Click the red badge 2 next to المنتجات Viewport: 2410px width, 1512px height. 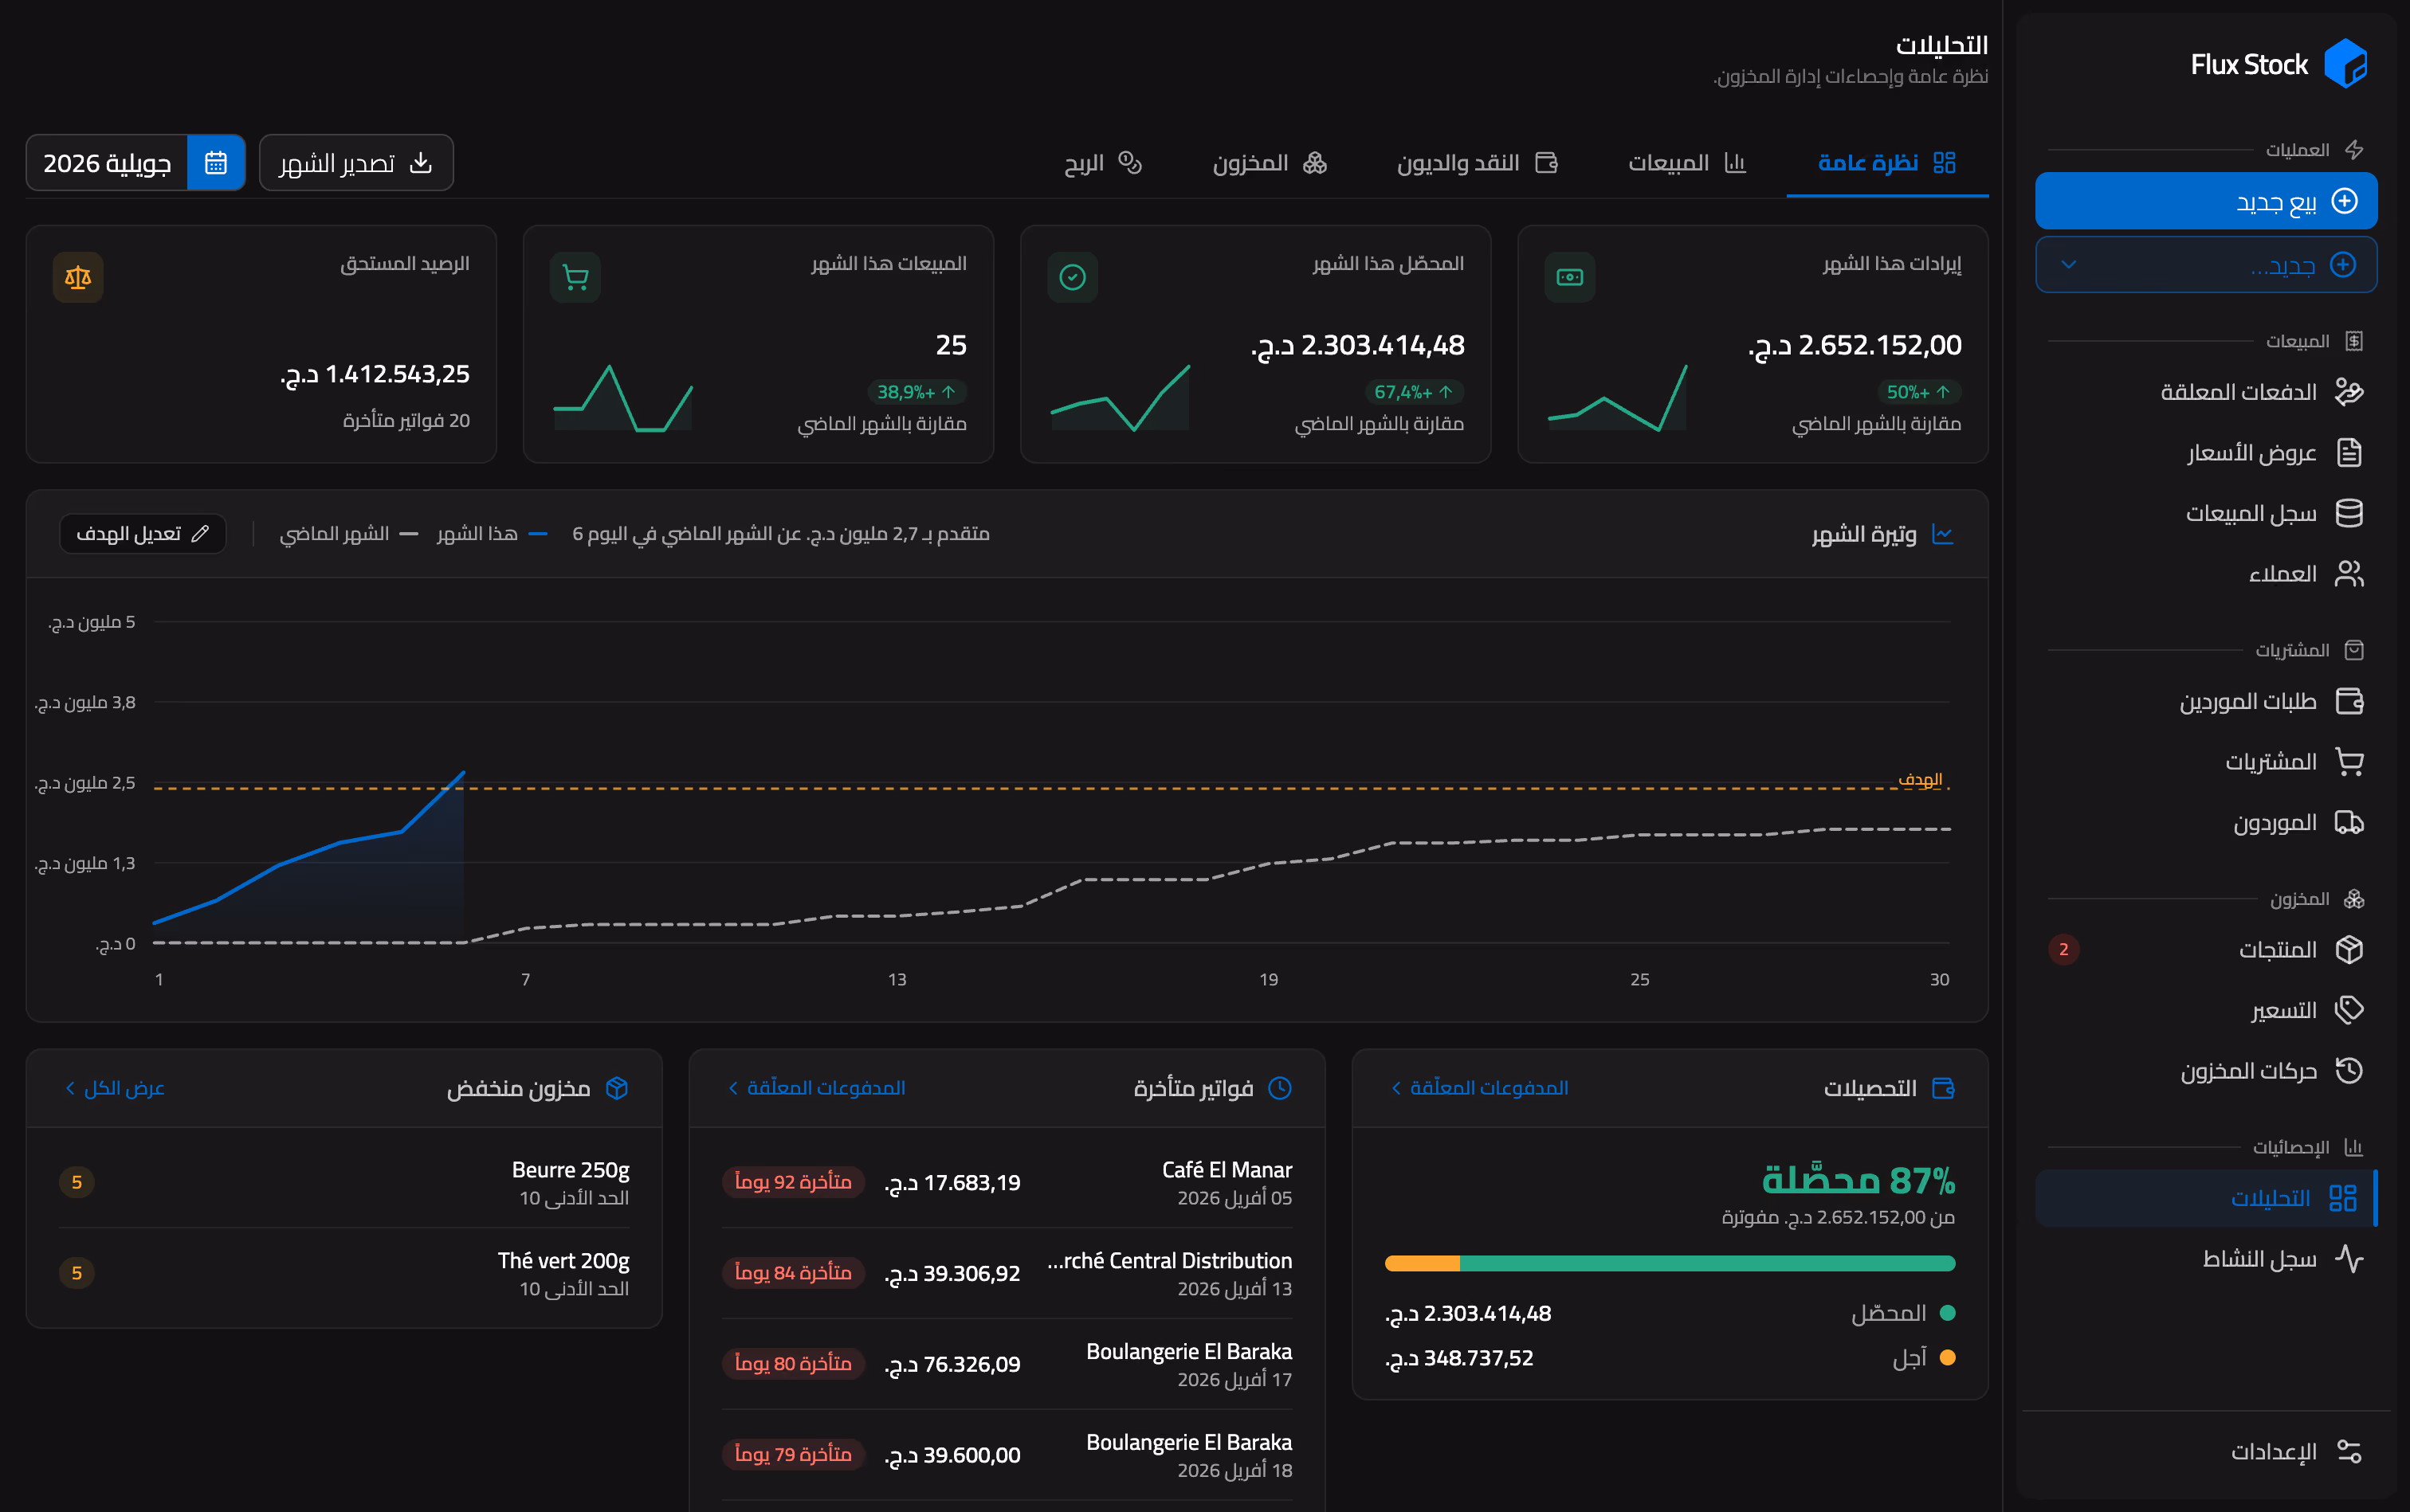(2063, 950)
